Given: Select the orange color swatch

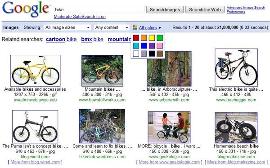Looking at the screenshot, I should [x=144, y=38].
